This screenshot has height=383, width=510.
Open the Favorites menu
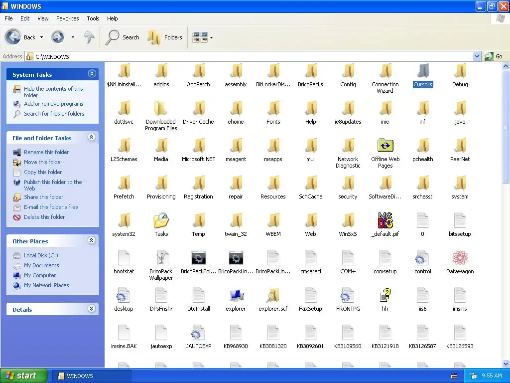(67, 18)
